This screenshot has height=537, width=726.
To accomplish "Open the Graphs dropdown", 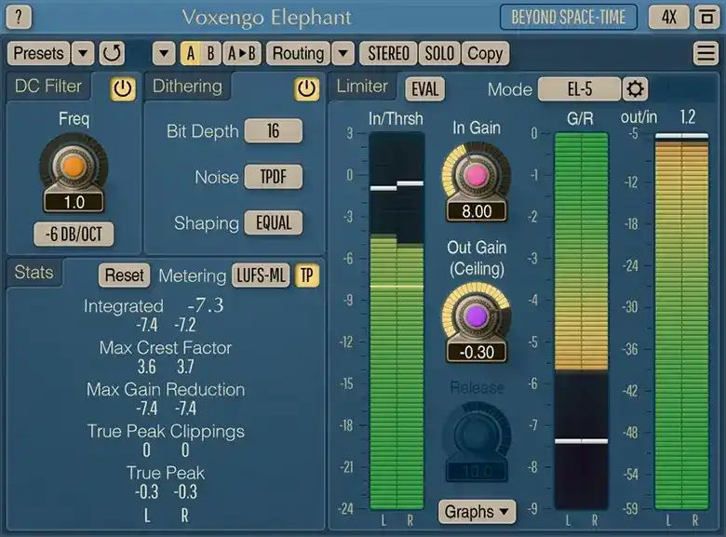I will pyautogui.click(x=477, y=512).
